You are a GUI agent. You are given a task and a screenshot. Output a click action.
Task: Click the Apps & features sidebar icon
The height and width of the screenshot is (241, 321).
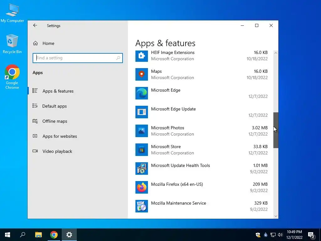[35, 91]
